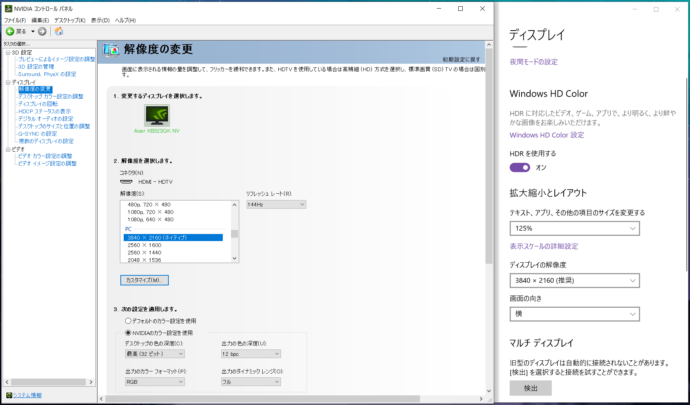The height and width of the screenshot is (405, 690).
Task: Collapse the ディスプレイ tree node
Action: pos(8,82)
